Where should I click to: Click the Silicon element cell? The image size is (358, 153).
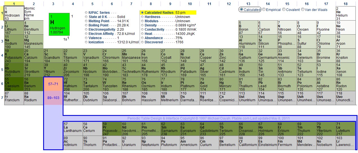pos(267,42)
